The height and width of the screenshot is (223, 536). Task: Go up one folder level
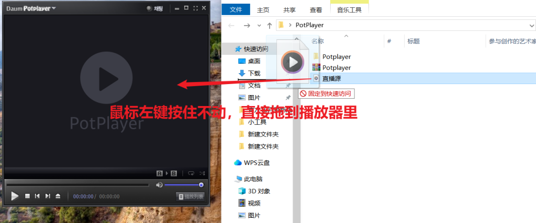(270, 25)
